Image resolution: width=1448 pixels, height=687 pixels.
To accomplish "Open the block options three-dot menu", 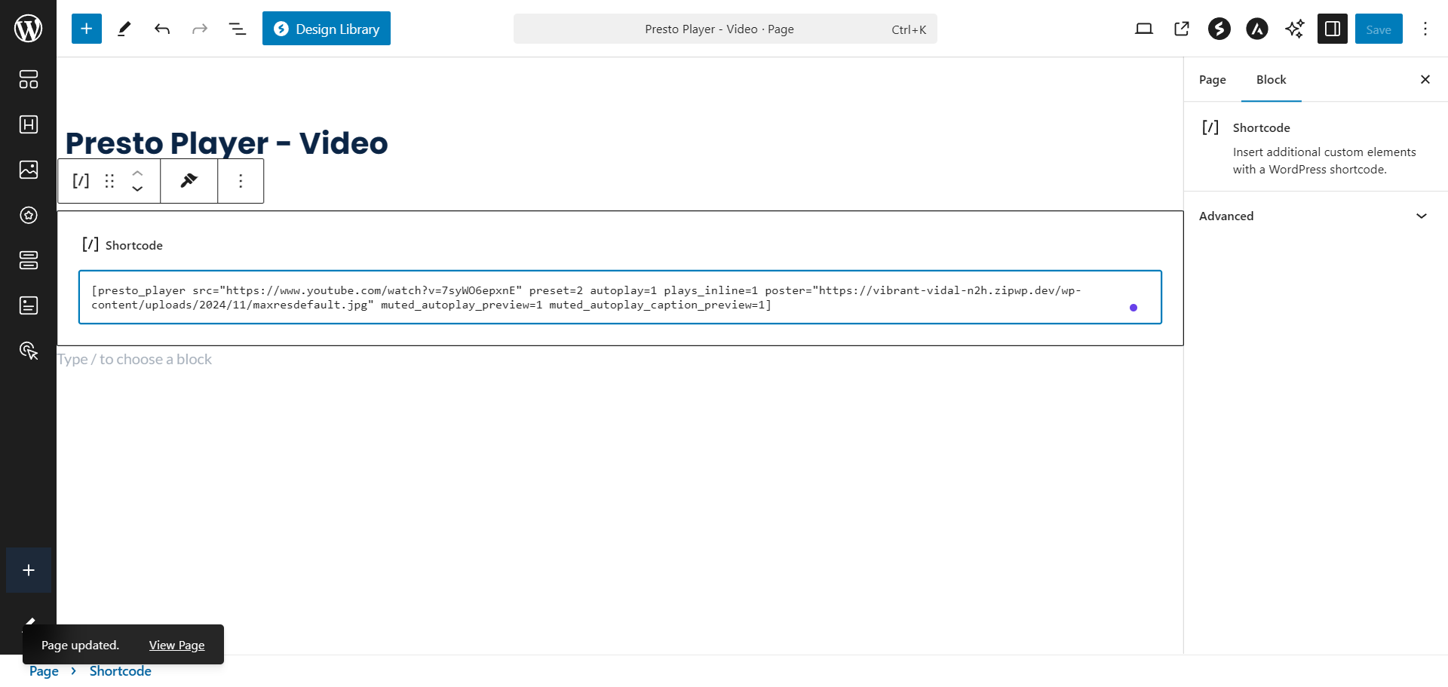I will [241, 181].
